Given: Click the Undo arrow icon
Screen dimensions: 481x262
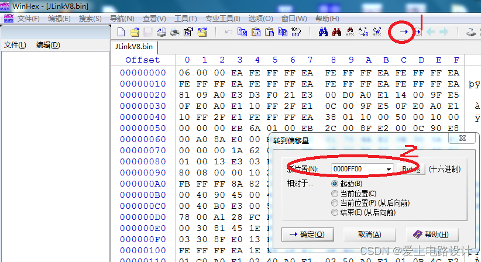Looking at the screenshot, I should (229, 32).
